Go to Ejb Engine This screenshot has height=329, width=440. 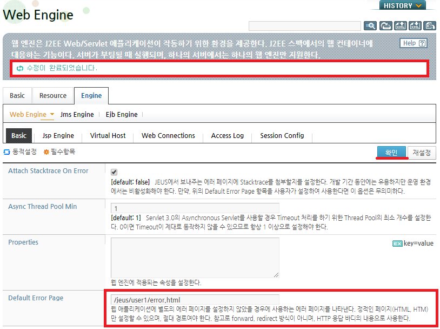(x=122, y=114)
